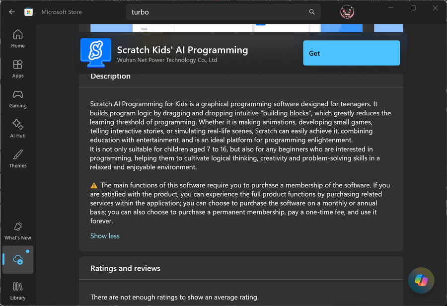Click the Microsoft Store title text
The height and width of the screenshot is (306, 447).
tap(62, 12)
